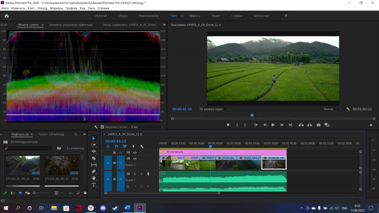The image size is (379, 213).
Task: Open the Эпизод menu
Action: (43, 9)
